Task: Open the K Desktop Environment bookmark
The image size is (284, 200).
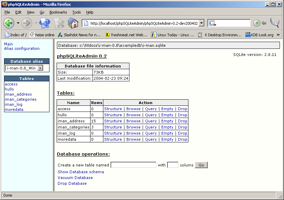Action: (x=220, y=35)
